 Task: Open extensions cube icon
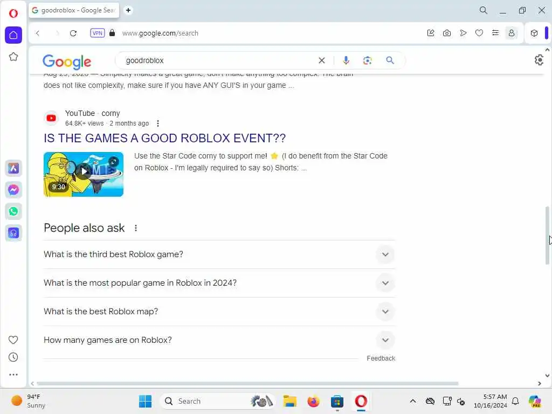[534, 33]
